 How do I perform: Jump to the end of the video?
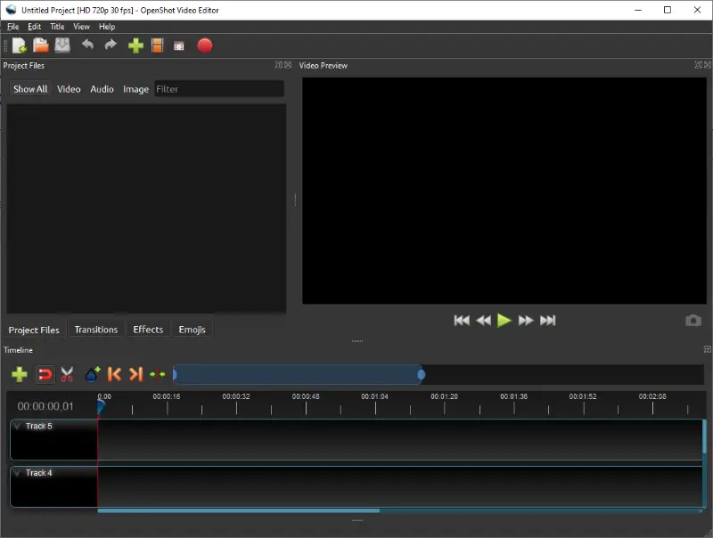pyautogui.click(x=548, y=321)
